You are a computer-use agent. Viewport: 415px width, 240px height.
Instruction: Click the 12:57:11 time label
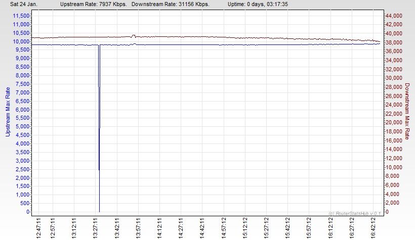coord(53,228)
